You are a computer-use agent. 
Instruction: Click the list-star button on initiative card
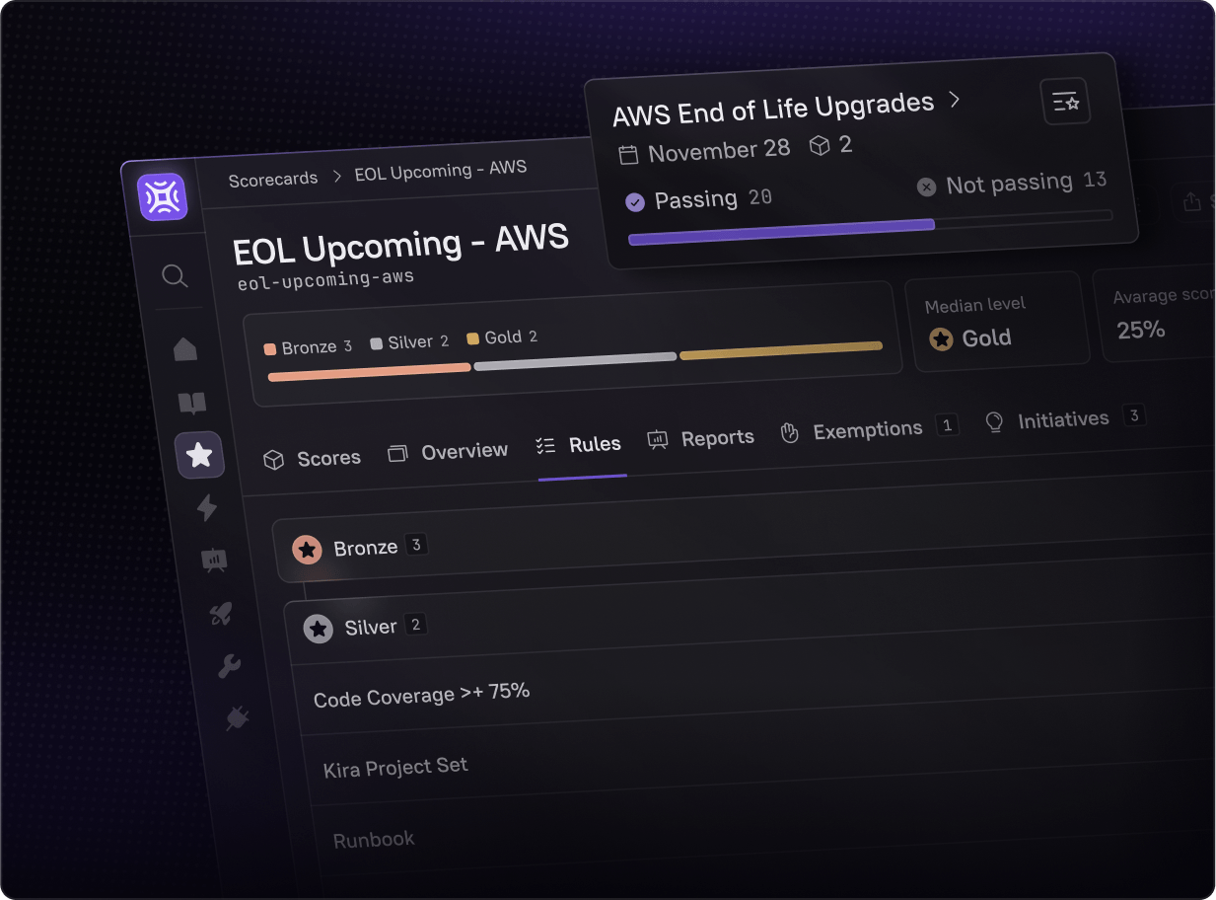1065,101
